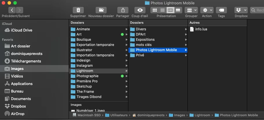Click the search field
This screenshot has width=264, height=120.
[x=257, y=10]
